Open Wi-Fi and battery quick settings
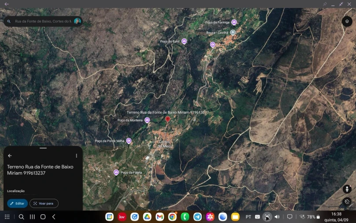The image size is (356, 223). pos(310,217)
